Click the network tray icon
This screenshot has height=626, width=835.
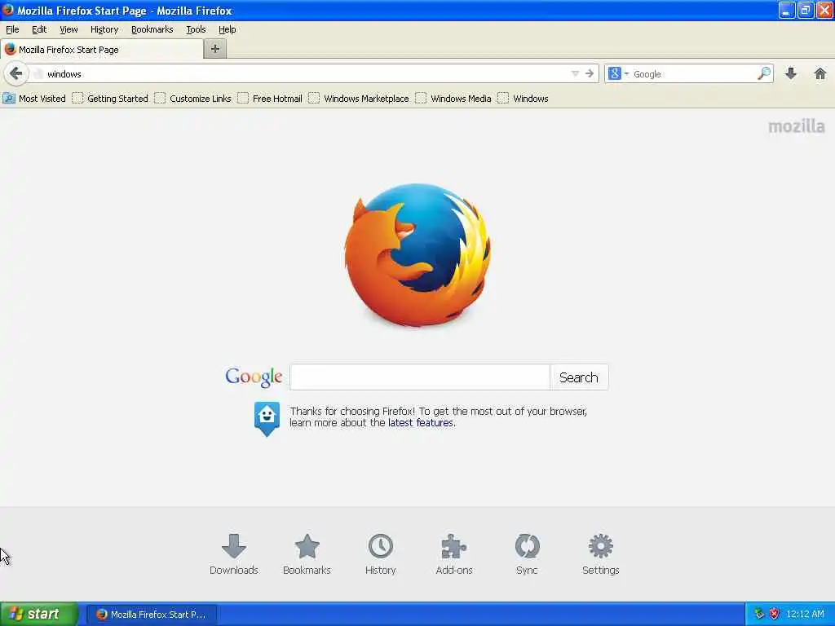[x=759, y=614]
